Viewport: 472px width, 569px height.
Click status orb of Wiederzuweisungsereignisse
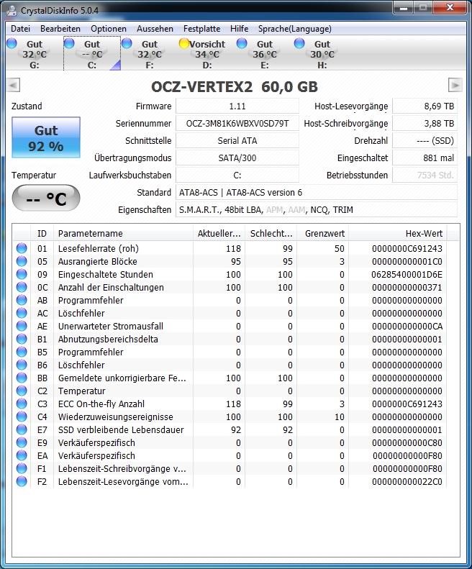point(22,416)
